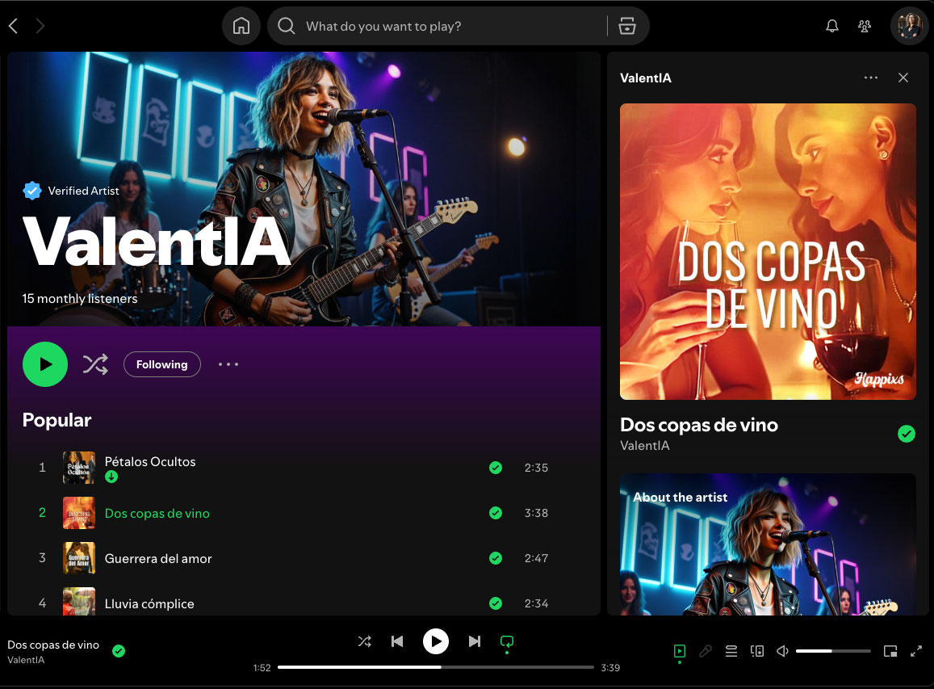Go to Spotify Home
Viewport: 934px width, 689px height.
tap(241, 26)
